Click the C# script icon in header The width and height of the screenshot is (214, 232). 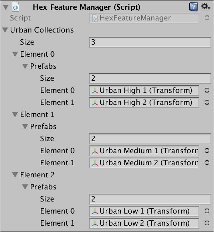15,6
